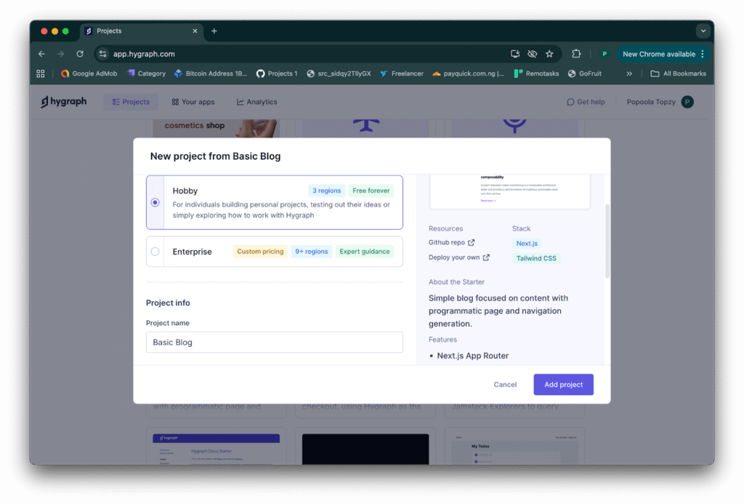Screen dimensions: 744x504
Task: Go to the Analytics tab
Action: click(256, 102)
